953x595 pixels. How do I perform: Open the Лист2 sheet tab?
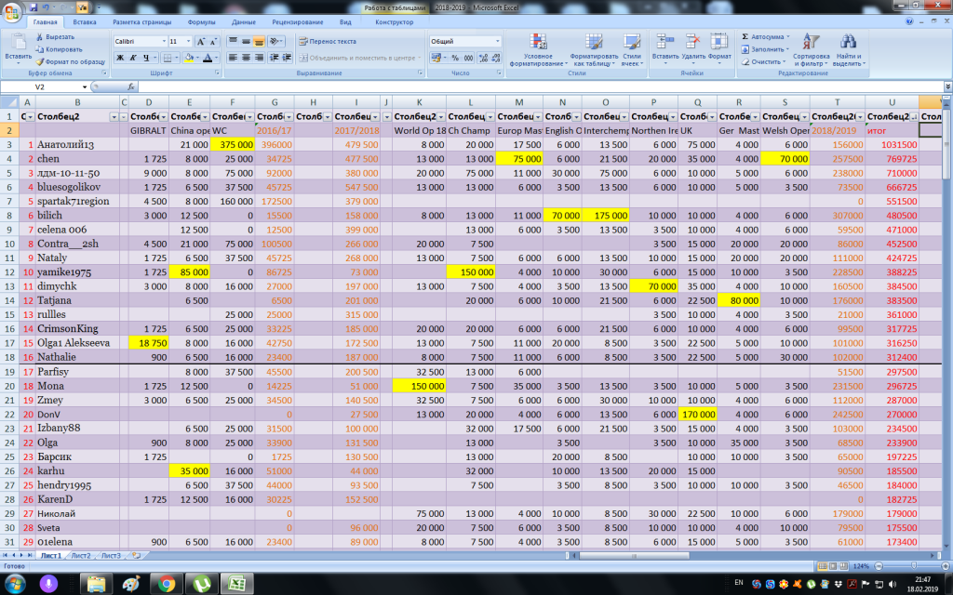[x=81, y=555]
